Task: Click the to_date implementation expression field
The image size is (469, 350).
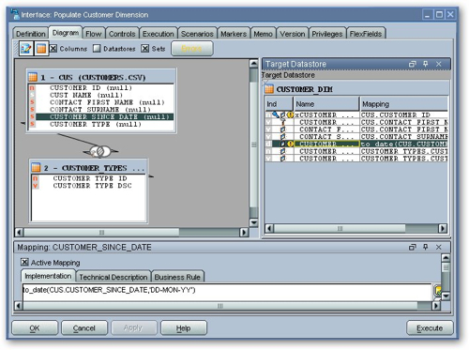Action: point(227,290)
